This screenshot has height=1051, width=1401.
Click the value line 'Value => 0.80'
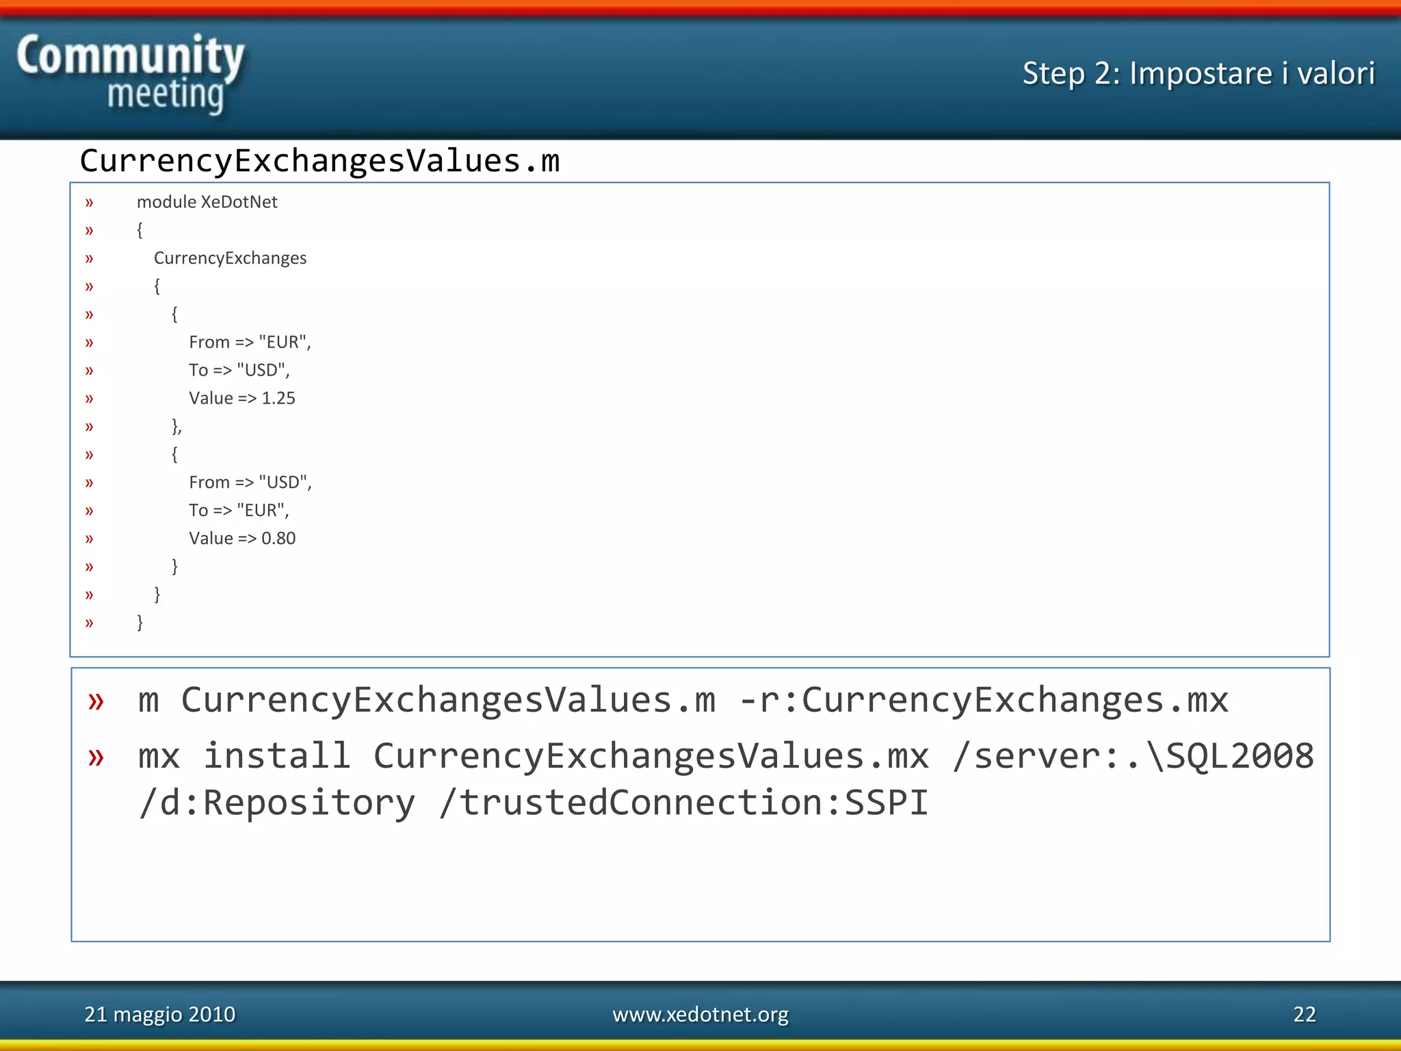coord(242,539)
